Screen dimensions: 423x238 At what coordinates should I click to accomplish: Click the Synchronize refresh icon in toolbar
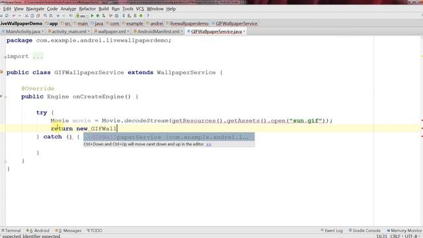tap(7, 16)
